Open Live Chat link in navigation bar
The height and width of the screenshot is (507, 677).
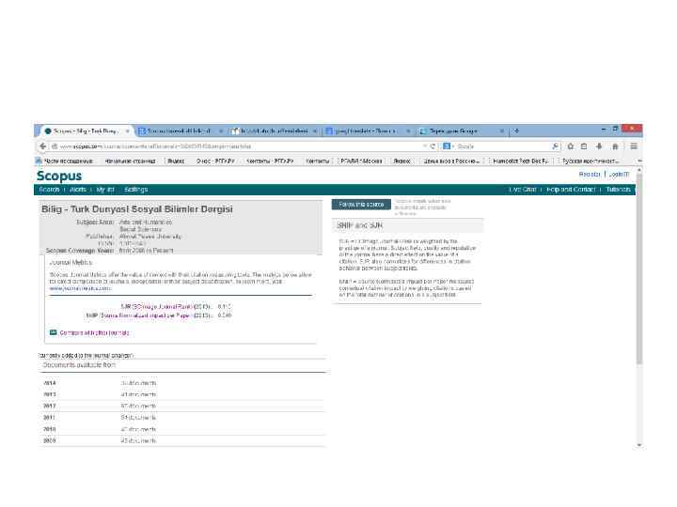(x=522, y=190)
